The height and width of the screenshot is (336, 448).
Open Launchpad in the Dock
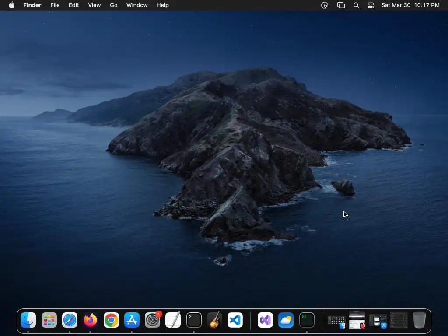(49, 320)
